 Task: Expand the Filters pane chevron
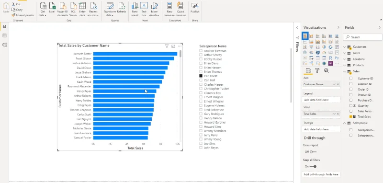click(297, 27)
